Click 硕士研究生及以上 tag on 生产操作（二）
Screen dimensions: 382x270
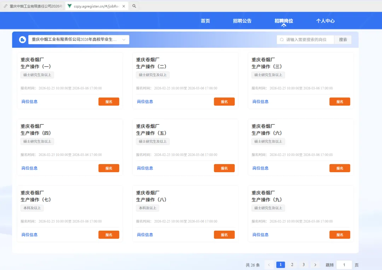tap(152, 75)
